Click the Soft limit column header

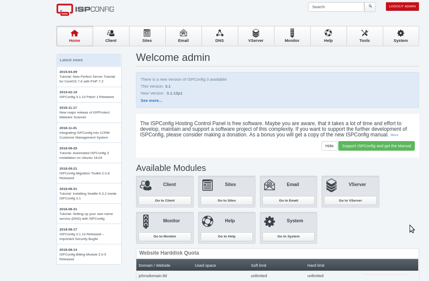[x=259, y=265]
